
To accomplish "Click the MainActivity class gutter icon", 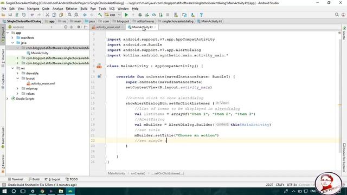I will 99,66.
